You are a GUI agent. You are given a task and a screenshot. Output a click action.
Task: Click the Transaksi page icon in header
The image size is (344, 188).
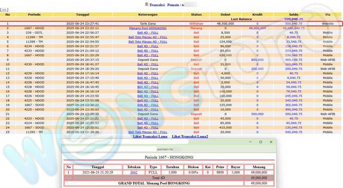[146, 4]
